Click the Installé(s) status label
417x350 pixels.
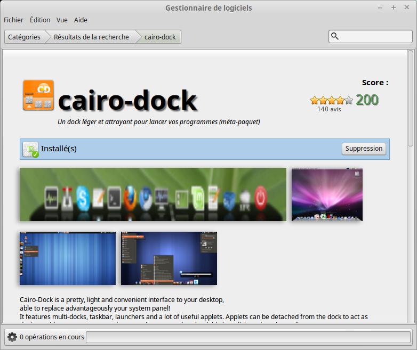[59, 149]
